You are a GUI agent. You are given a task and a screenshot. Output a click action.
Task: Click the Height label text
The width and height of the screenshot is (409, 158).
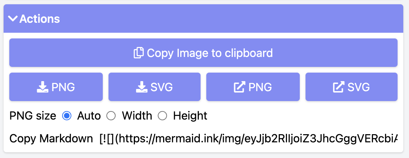pos(190,116)
